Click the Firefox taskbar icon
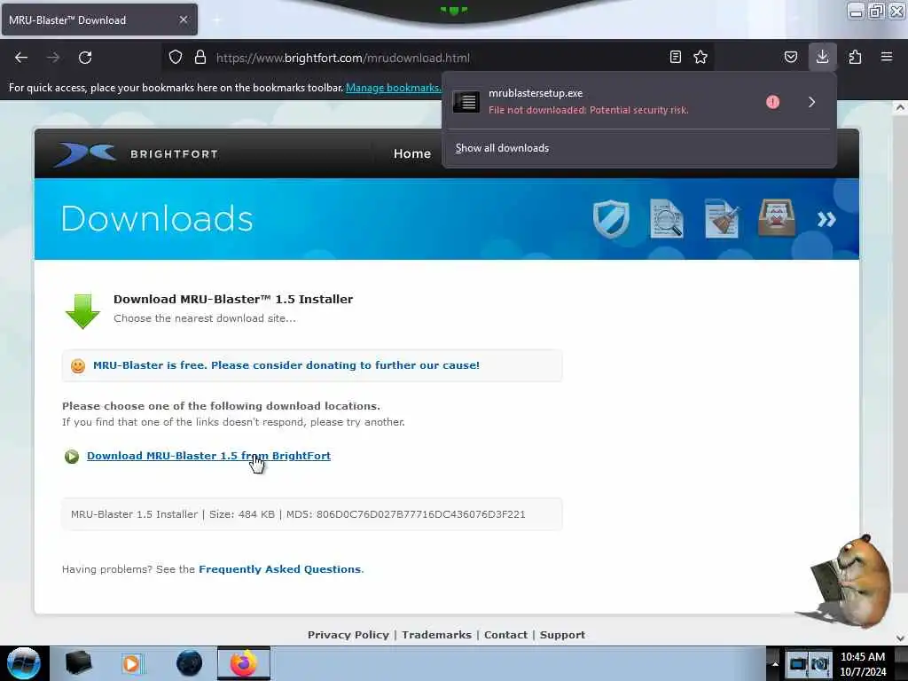Image resolution: width=908 pixels, height=681 pixels. pyautogui.click(x=244, y=663)
